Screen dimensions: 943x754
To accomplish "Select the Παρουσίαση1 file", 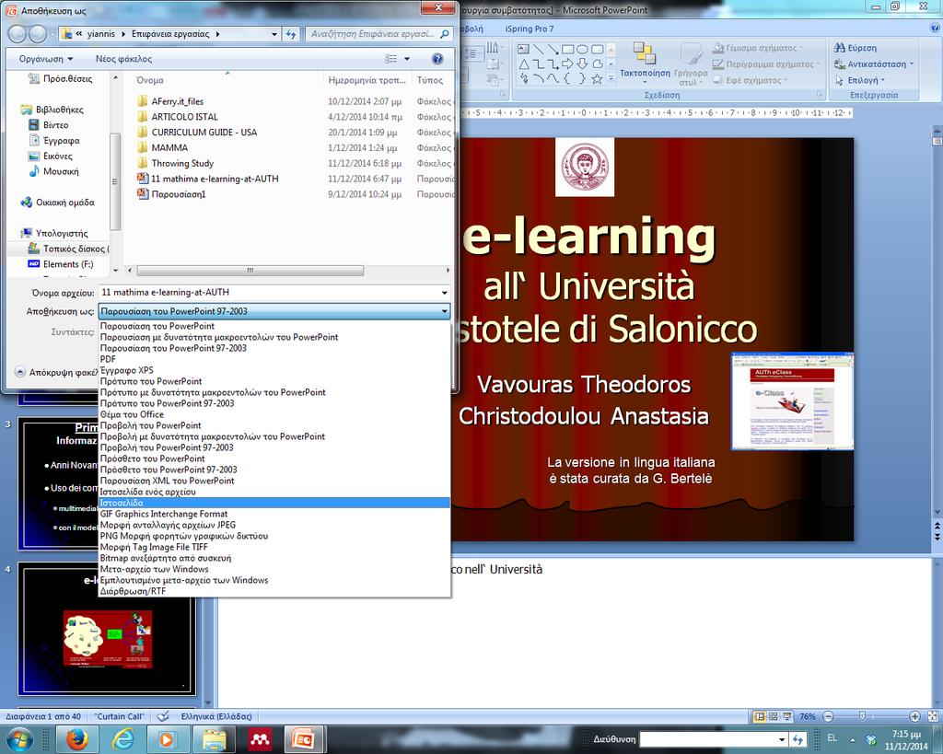I will click(x=178, y=194).
